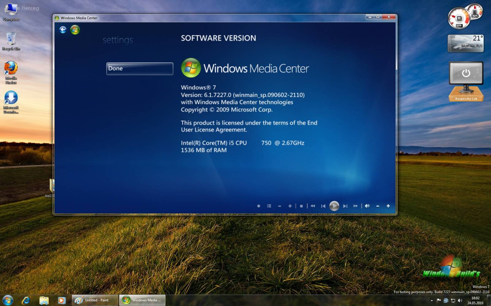Open the Moscow weather gadget

466,43
